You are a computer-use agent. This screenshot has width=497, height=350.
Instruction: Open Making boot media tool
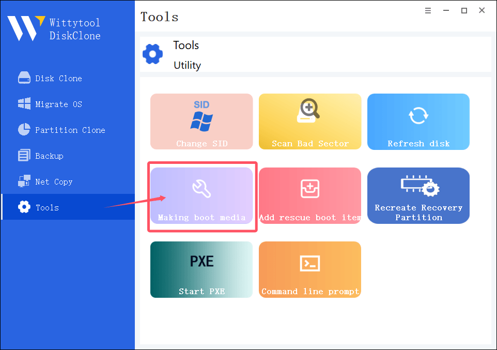(201, 195)
